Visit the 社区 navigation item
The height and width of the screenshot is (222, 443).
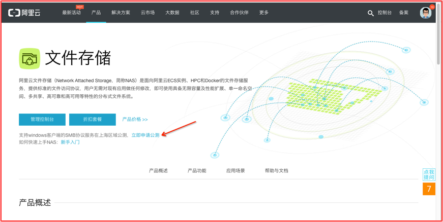(x=195, y=13)
